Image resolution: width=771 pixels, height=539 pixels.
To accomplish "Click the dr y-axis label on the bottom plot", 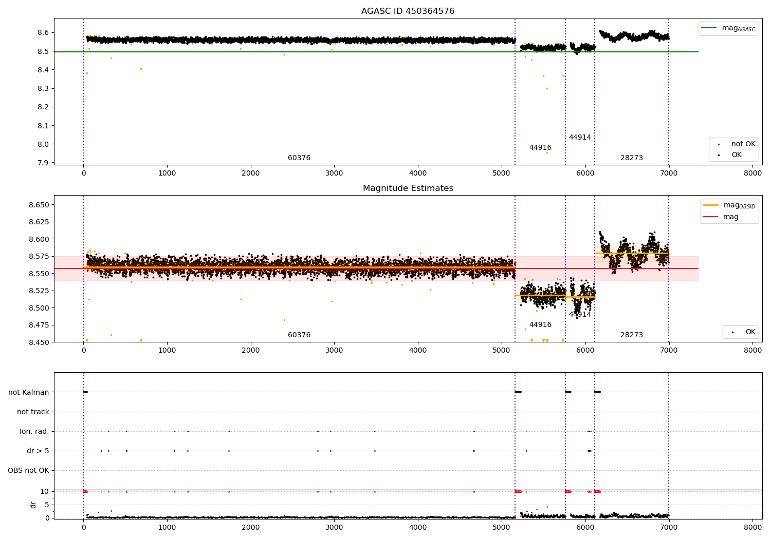I will 33,505.
